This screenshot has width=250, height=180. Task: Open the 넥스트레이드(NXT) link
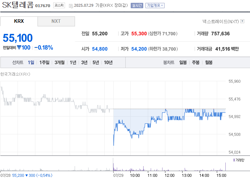(x=220, y=21)
